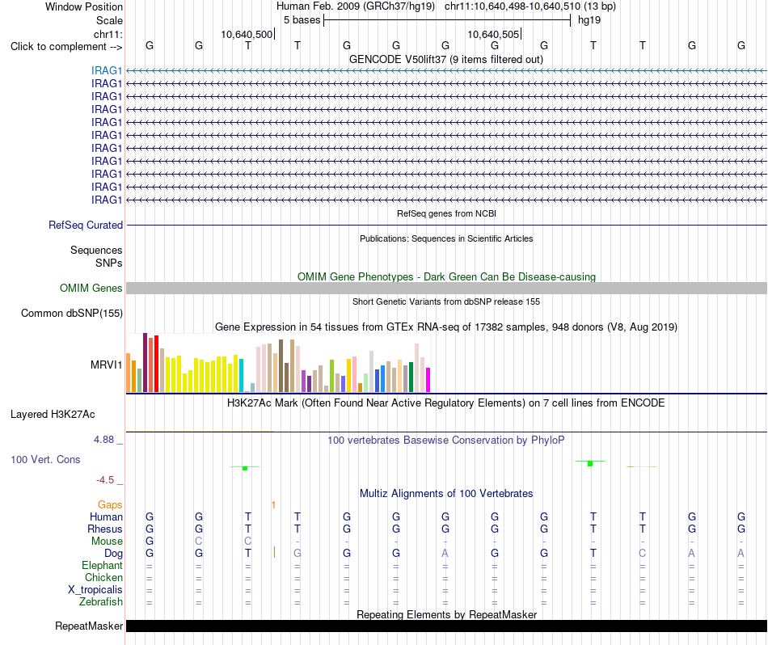Click the Sequences publications row label
768x645 pixels.
pyautogui.click(x=96, y=251)
